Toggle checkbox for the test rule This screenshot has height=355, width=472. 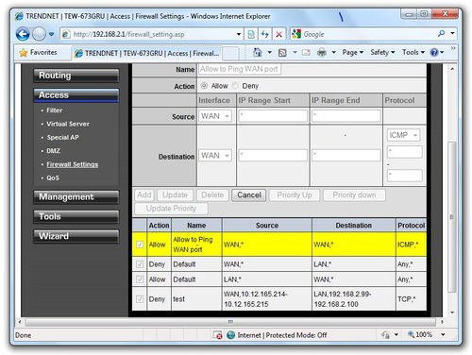[x=140, y=299]
